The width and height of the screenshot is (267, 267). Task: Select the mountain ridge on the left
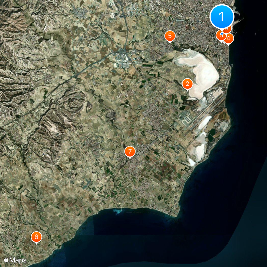(20, 67)
